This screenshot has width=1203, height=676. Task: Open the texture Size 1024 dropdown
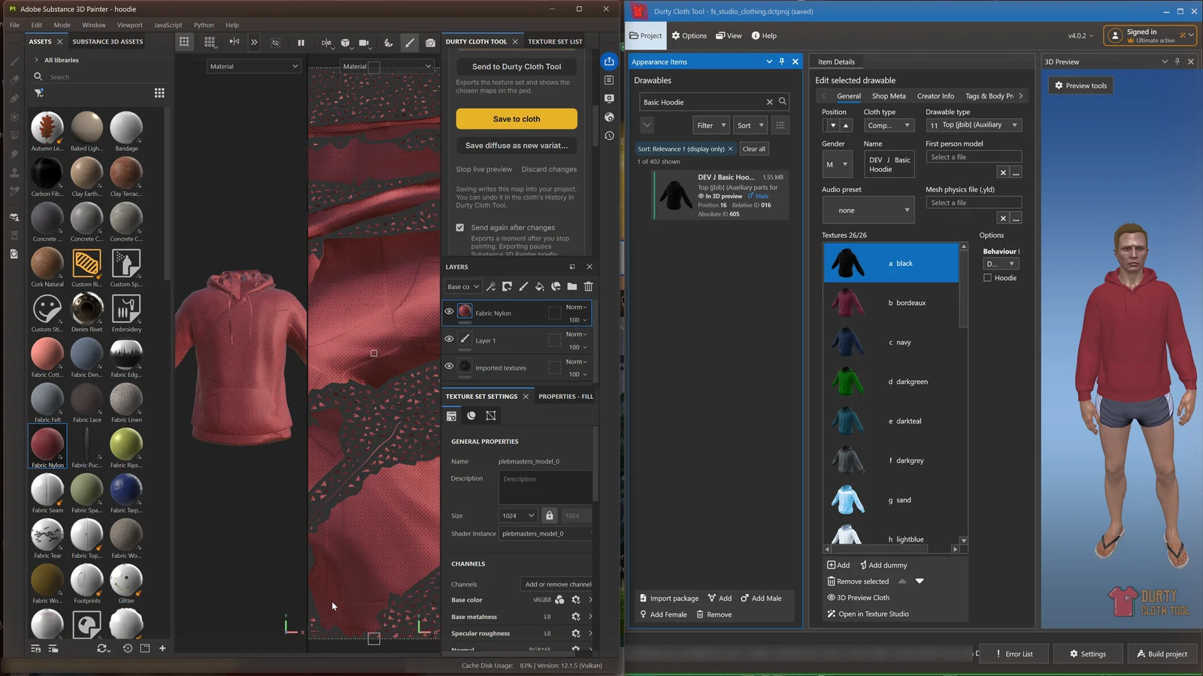[518, 515]
